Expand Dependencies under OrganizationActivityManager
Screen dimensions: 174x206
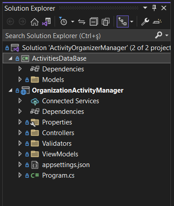point(20,111)
